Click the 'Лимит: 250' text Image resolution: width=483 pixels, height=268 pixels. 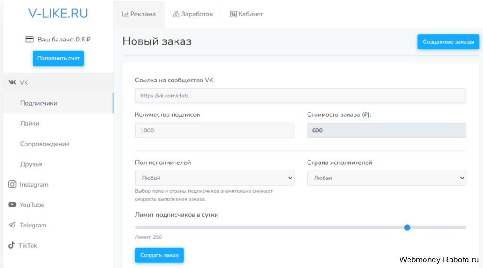click(148, 237)
